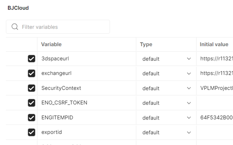Click the empty exportid initial value cell
The width and height of the screenshot is (233, 145).
click(215, 132)
